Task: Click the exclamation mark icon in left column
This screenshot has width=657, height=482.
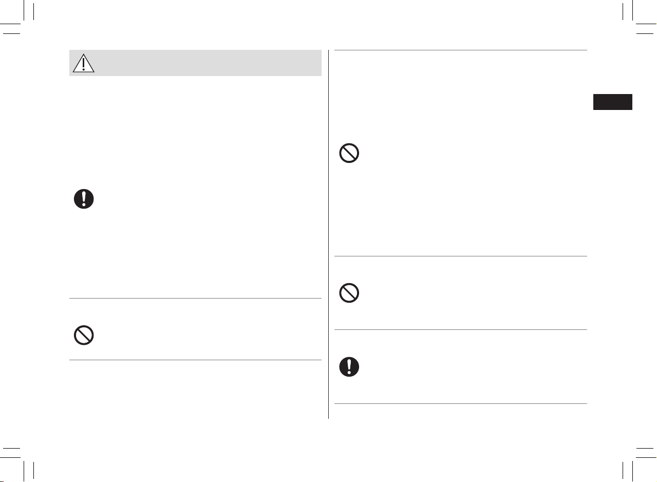Action: (84, 199)
